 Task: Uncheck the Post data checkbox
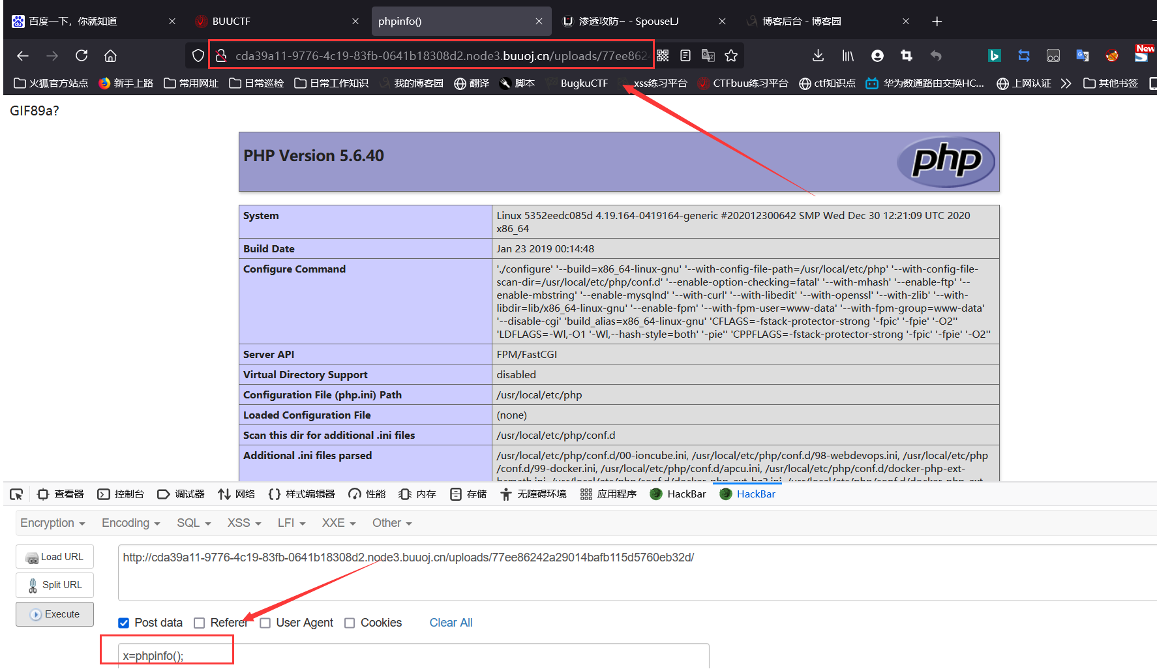pyautogui.click(x=123, y=623)
